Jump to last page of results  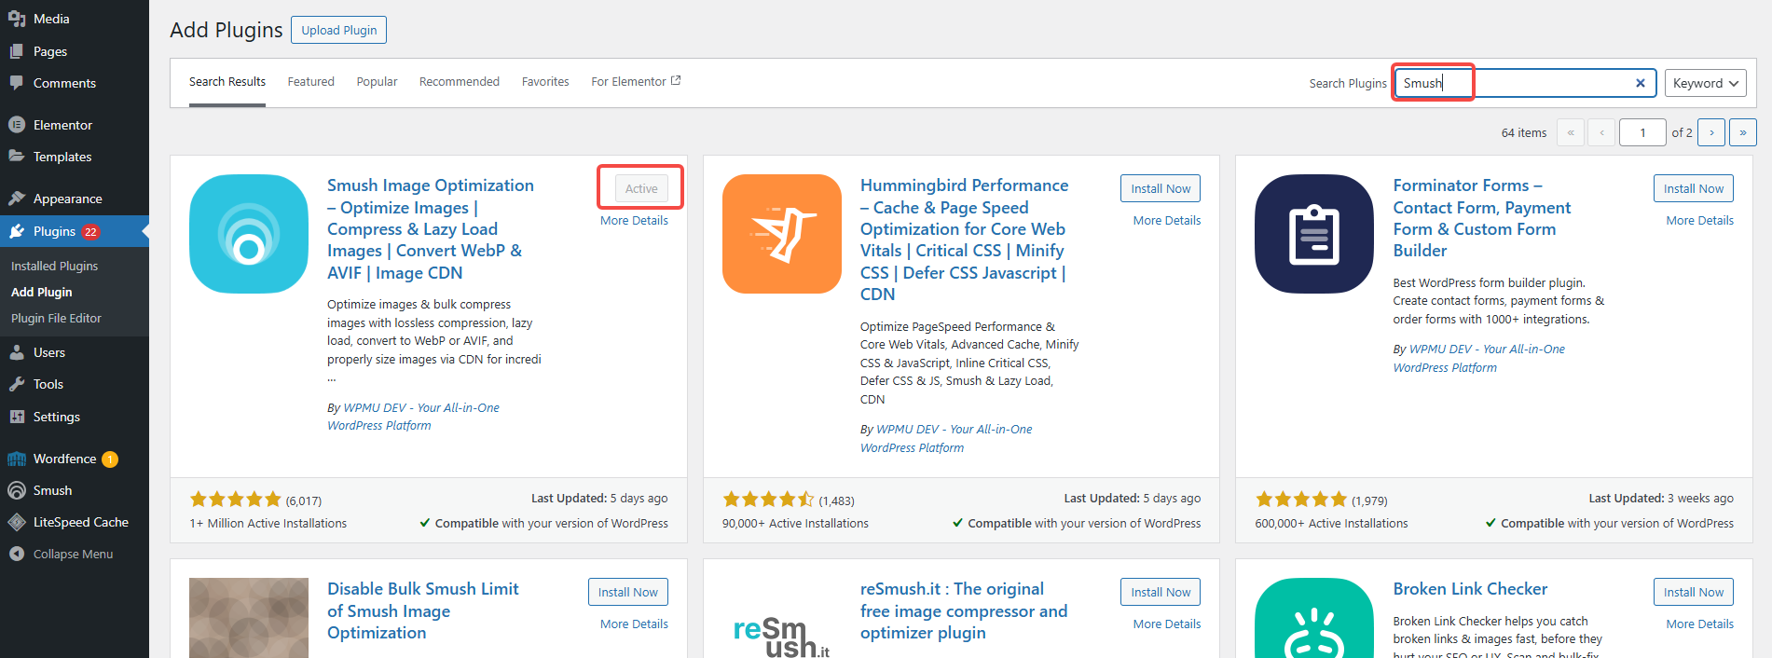pos(1742,132)
